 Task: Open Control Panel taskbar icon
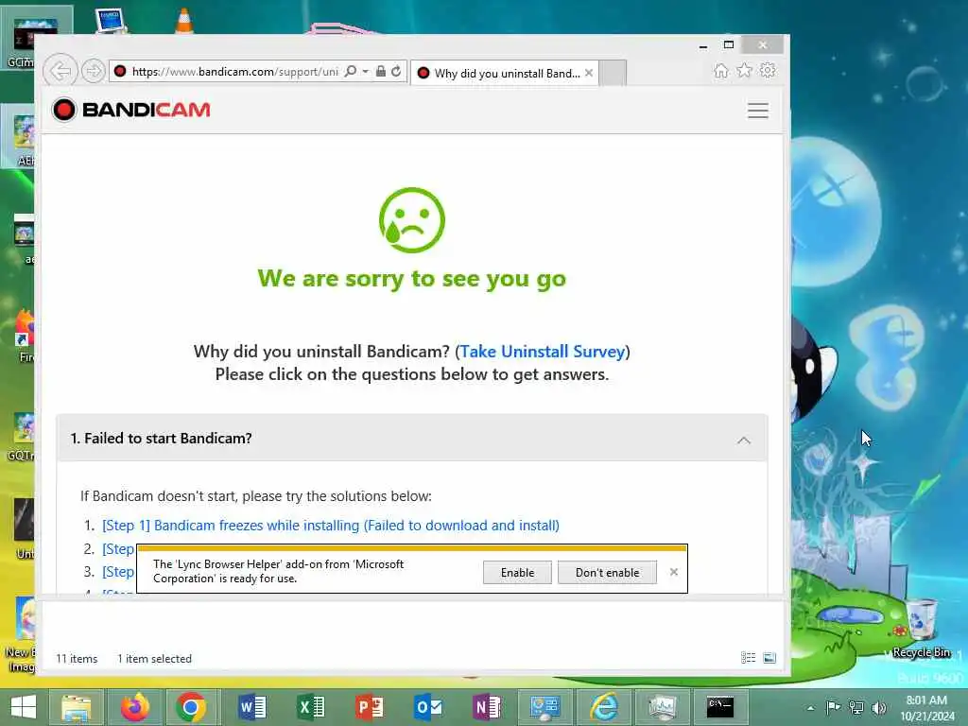point(545,707)
